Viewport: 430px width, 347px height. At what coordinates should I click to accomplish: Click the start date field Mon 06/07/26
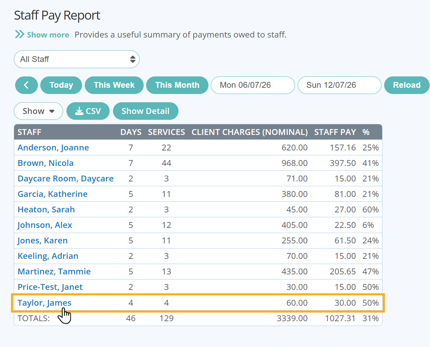253,85
